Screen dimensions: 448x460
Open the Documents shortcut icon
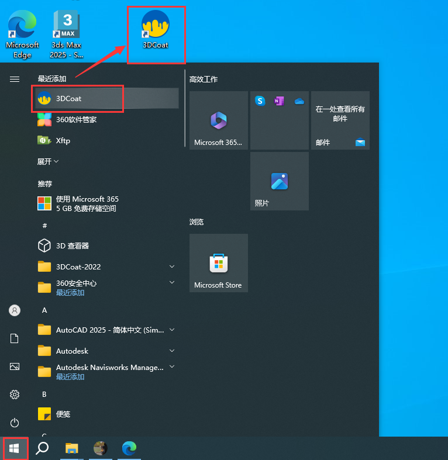coord(15,338)
